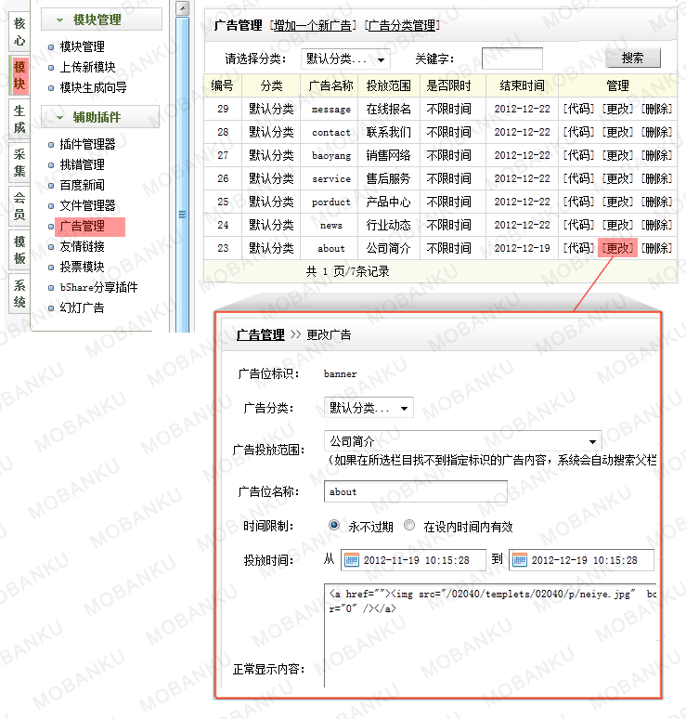Click the 联系我们 cell in row 28
Viewport: 686px width, 719px height.
[x=389, y=132]
